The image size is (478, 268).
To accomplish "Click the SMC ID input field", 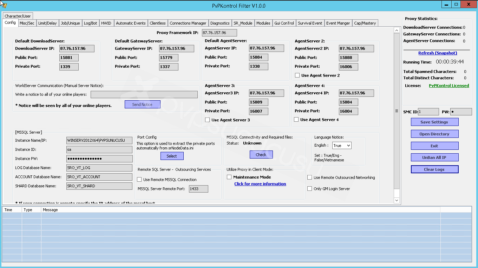I will tap(428, 112).
